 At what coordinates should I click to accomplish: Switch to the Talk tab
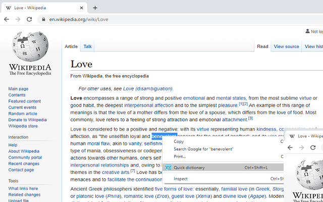[x=87, y=46]
